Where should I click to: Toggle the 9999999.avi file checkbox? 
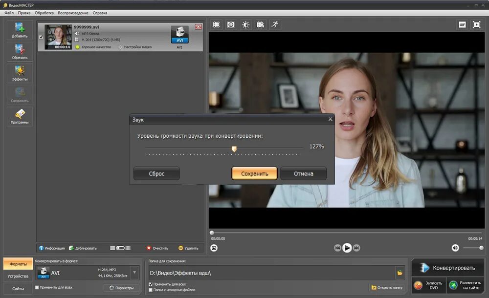[41, 37]
